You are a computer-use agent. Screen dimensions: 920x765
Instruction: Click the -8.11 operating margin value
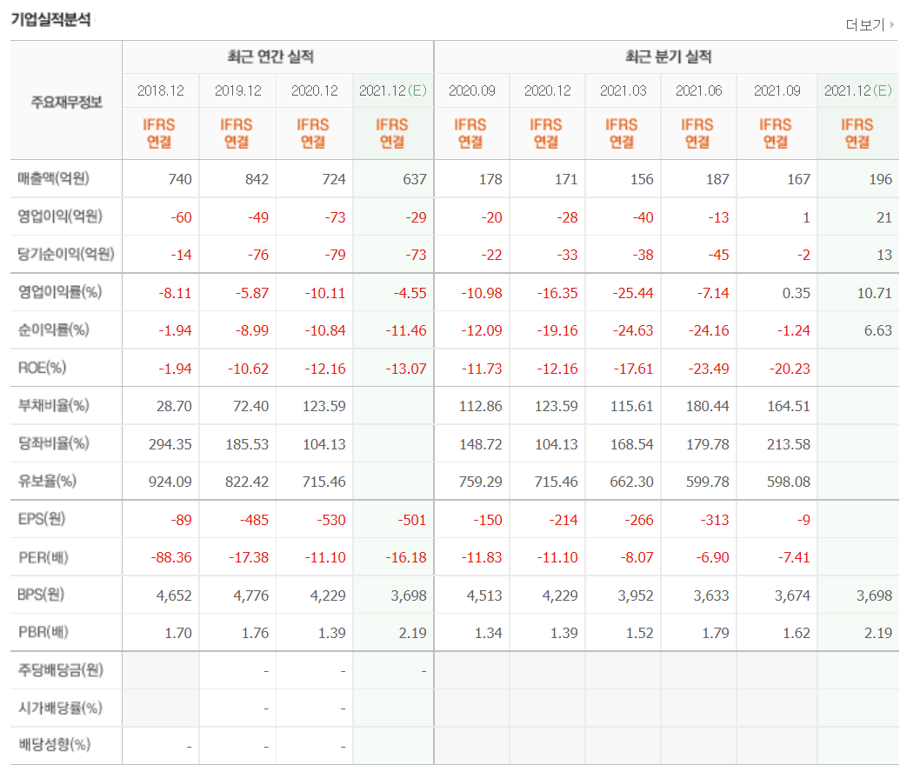tap(176, 293)
